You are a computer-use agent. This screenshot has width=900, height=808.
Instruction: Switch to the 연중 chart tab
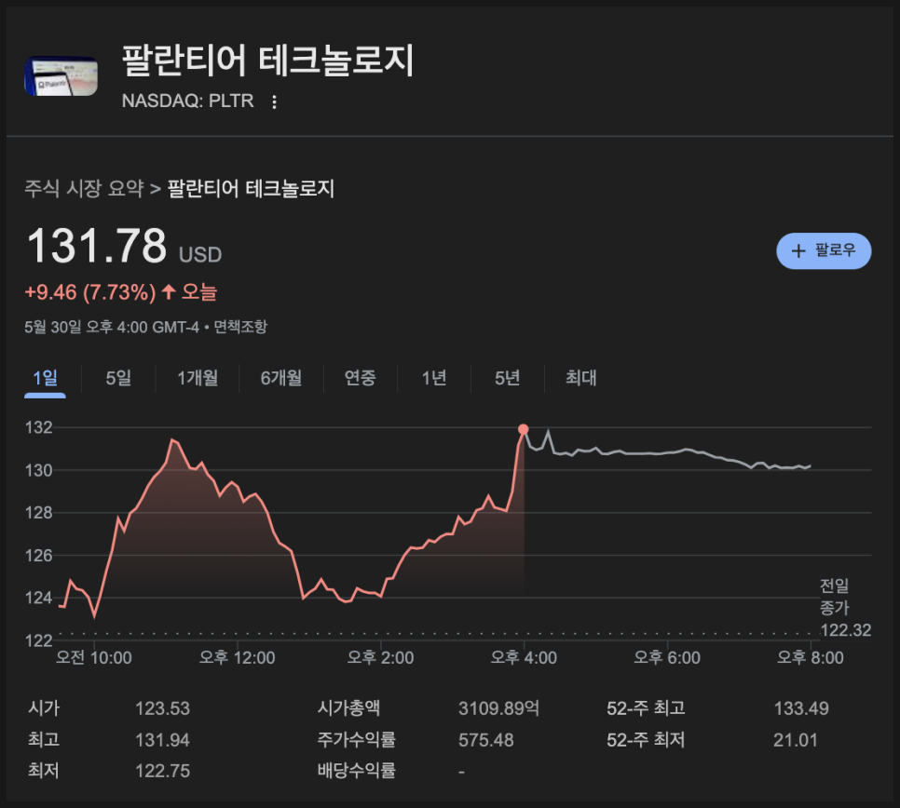pyautogui.click(x=360, y=378)
